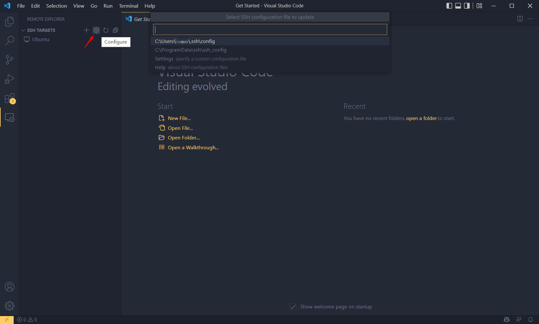Click the Open File... link
The height and width of the screenshot is (324, 539).
click(181, 128)
